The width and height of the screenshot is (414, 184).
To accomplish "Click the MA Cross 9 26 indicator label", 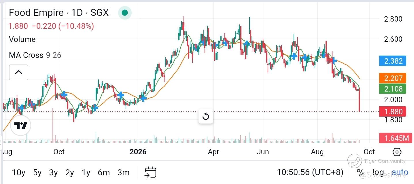I will (35, 55).
